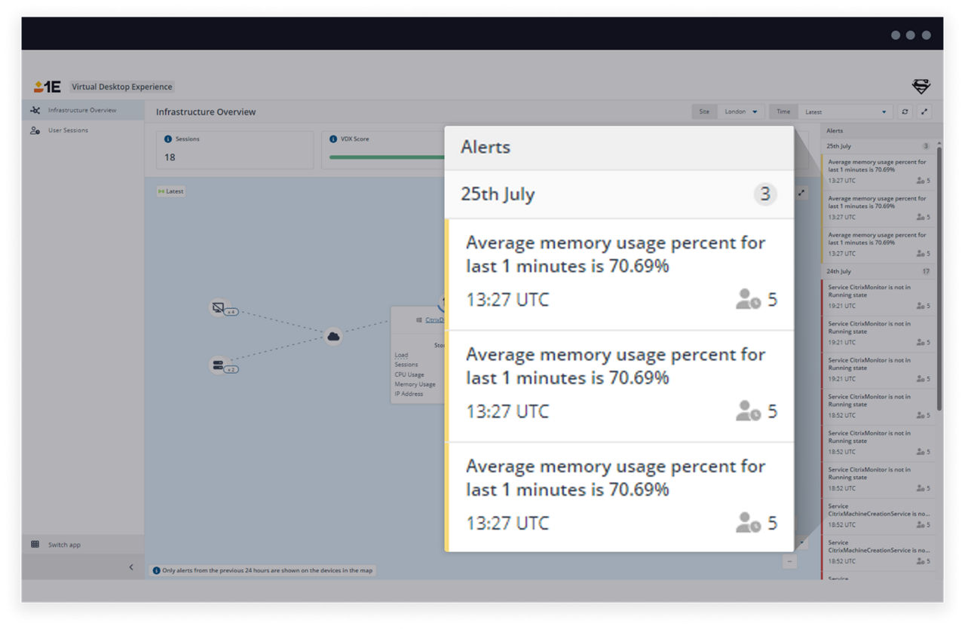Click the Sessions label in the map tooltip
The height and width of the screenshot is (629, 965).
point(406,365)
